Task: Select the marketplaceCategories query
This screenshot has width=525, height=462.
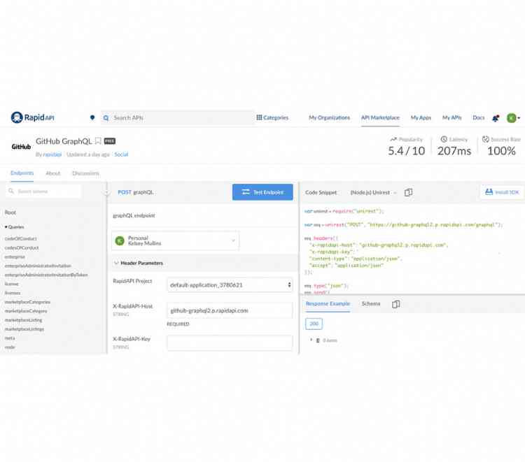Action: (x=27, y=302)
